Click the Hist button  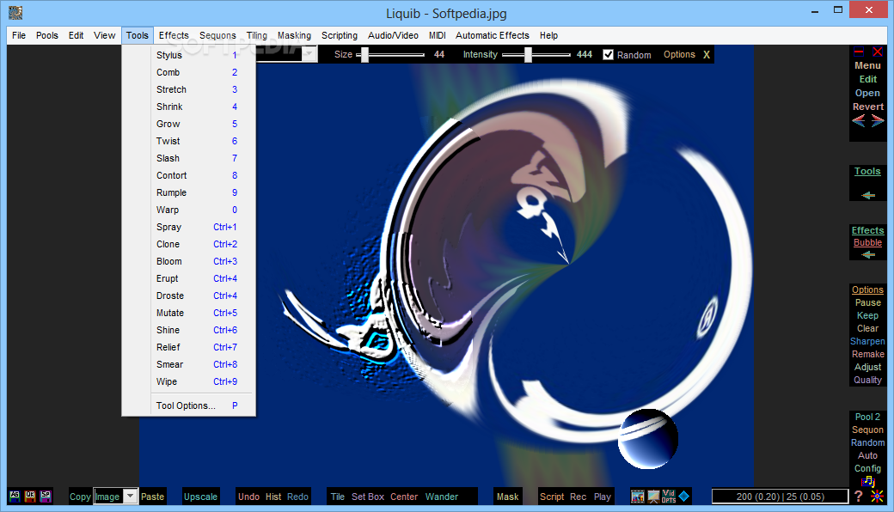273,497
